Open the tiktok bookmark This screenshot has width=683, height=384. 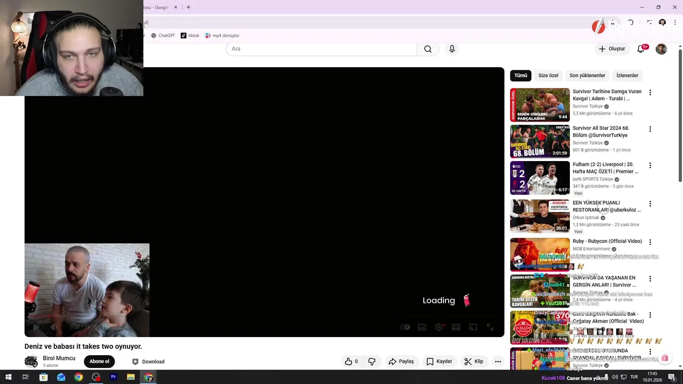(190, 36)
